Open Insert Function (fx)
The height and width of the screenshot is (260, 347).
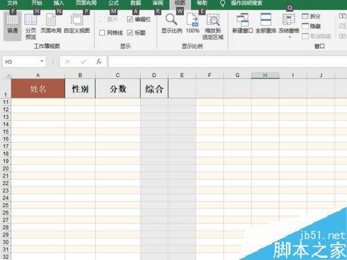point(99,62)
